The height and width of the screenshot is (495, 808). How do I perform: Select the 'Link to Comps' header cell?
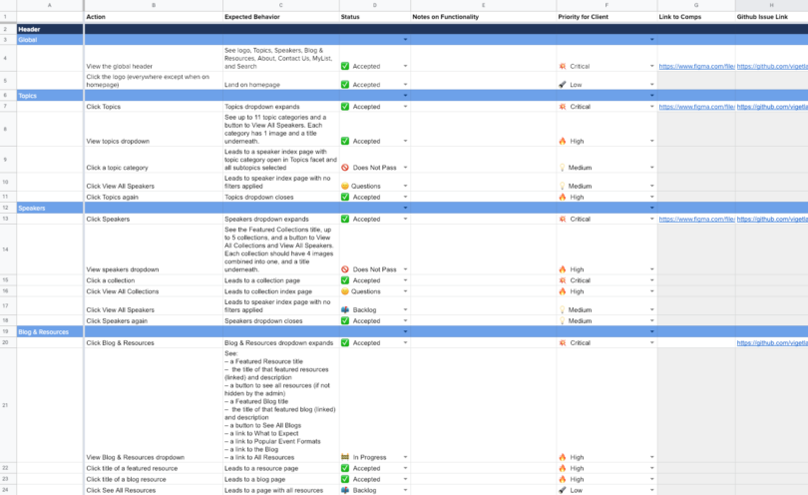(696, 17)
